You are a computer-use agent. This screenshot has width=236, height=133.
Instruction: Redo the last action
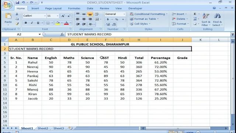pos(32,3)
